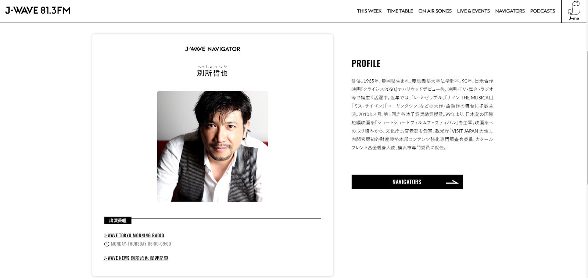588x278 pixels.
Task: Click the 別所哲也 name heading
Action: pos(212,73)
